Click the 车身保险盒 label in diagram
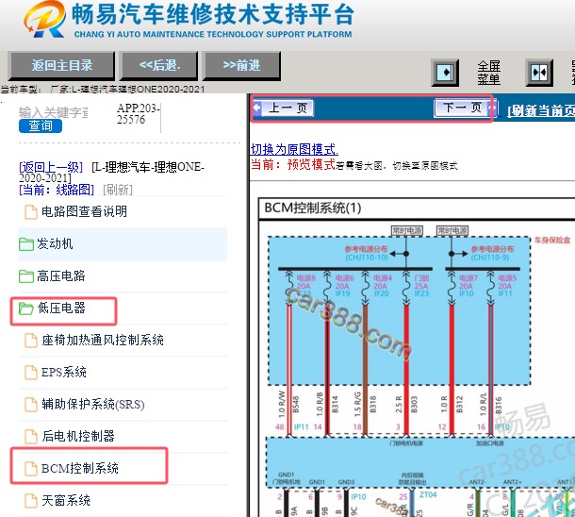 point(551,241)
